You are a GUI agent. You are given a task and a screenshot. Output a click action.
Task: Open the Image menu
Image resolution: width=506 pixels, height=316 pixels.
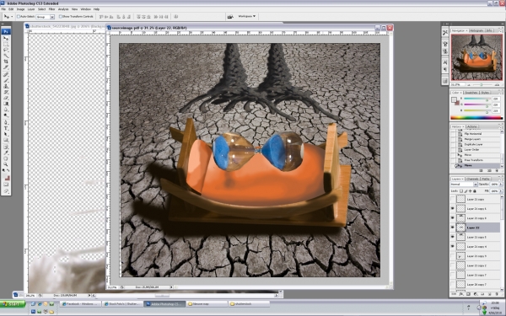[20, 9]
